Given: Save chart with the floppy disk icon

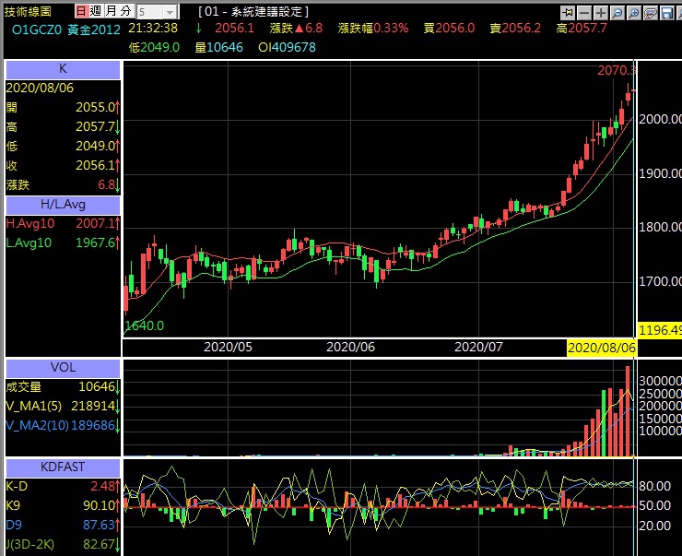Looking at the screenshot, I should [666, 13].
